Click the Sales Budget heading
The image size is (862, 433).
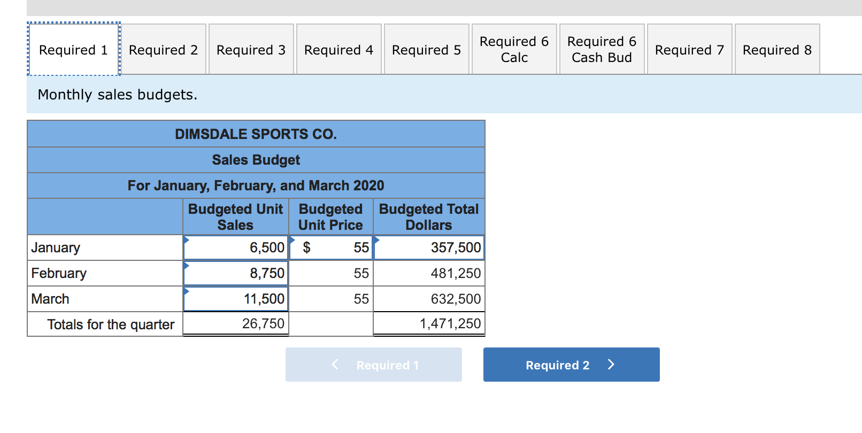pyautogui.click(x=256, y=160)
